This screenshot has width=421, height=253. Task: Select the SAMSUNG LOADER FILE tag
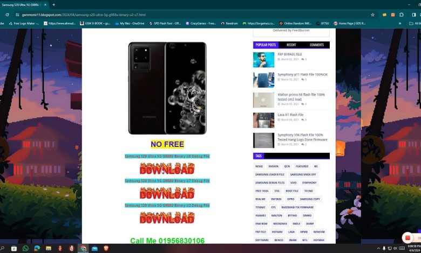(x=269, y=174)
